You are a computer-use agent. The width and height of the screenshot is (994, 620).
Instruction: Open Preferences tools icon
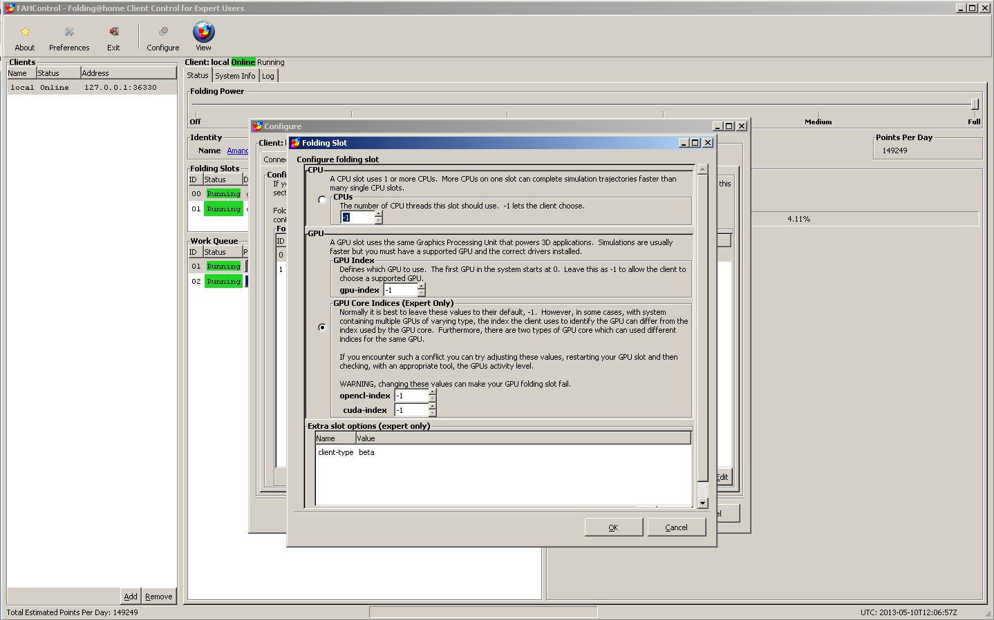pos(69,32)
